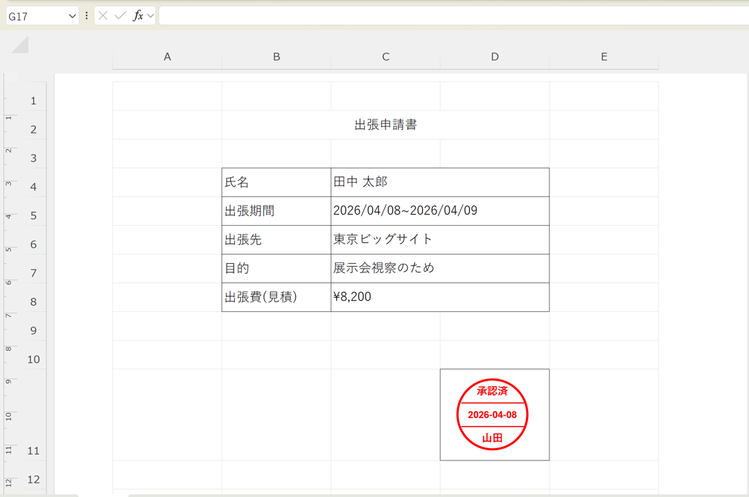Click the Select All corner triangle
Screen dimensions: 749x497
coord(20,46)
